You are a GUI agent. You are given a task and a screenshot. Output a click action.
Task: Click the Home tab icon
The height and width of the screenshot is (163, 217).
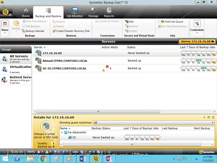click(x=26, y=10)
